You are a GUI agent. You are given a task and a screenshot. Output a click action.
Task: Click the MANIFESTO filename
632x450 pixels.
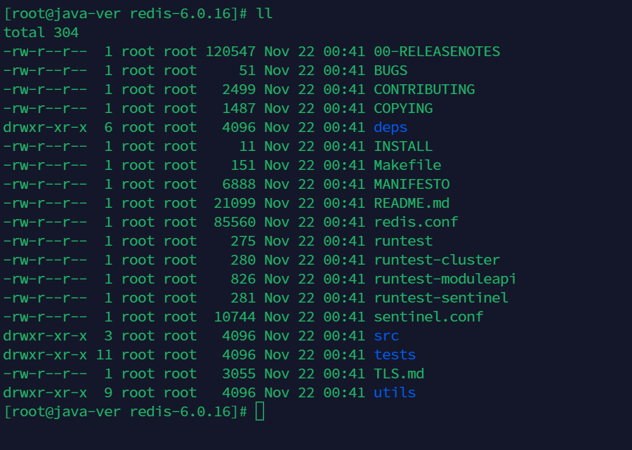tap(412, 184)
